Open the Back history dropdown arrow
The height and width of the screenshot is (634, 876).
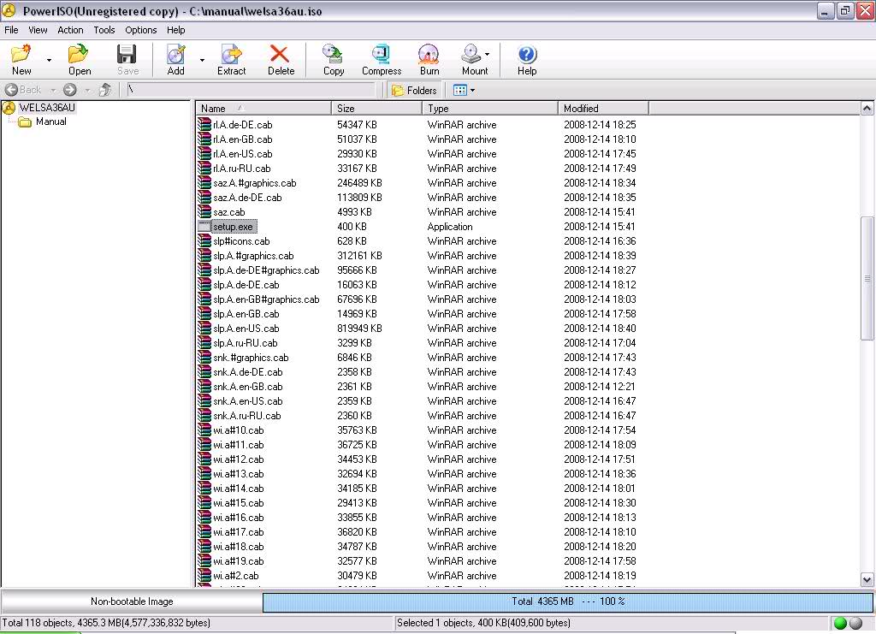pyautogui.click(x=53, y=90)
